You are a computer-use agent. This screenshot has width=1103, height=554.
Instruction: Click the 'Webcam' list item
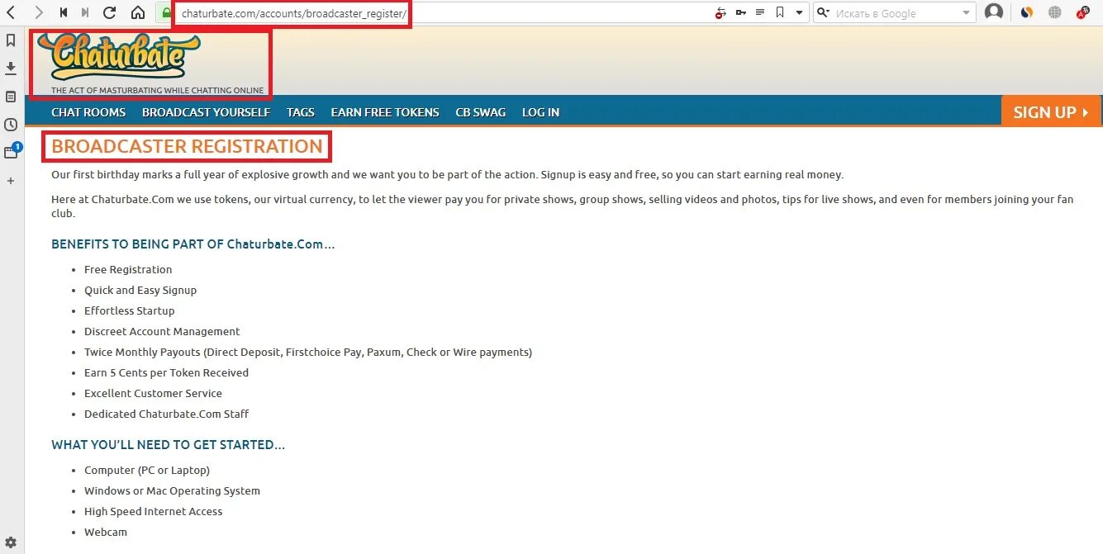(x=106, y=533)
